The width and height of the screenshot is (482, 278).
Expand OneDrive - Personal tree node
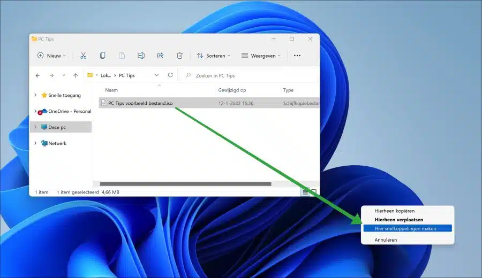tap(35, 111)
